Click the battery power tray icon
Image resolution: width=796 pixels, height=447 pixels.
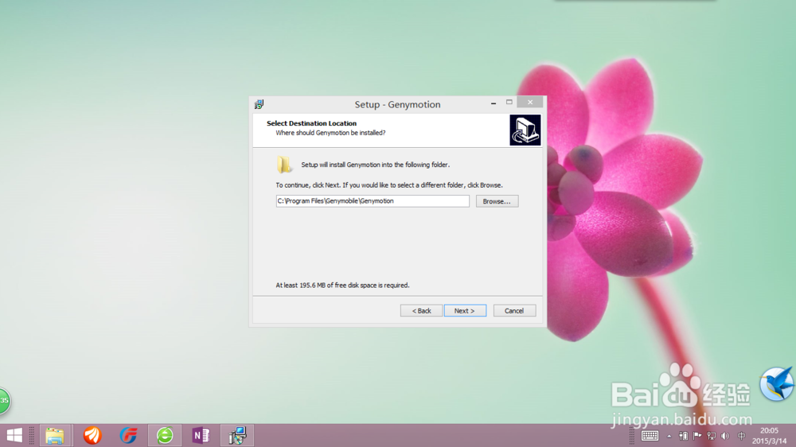pyautogui.click(x=683, y=436)
